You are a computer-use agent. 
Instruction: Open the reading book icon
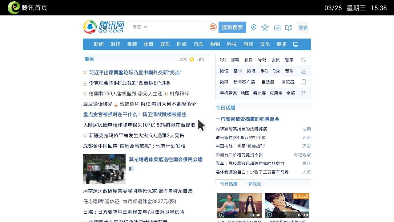pos(288,28)
